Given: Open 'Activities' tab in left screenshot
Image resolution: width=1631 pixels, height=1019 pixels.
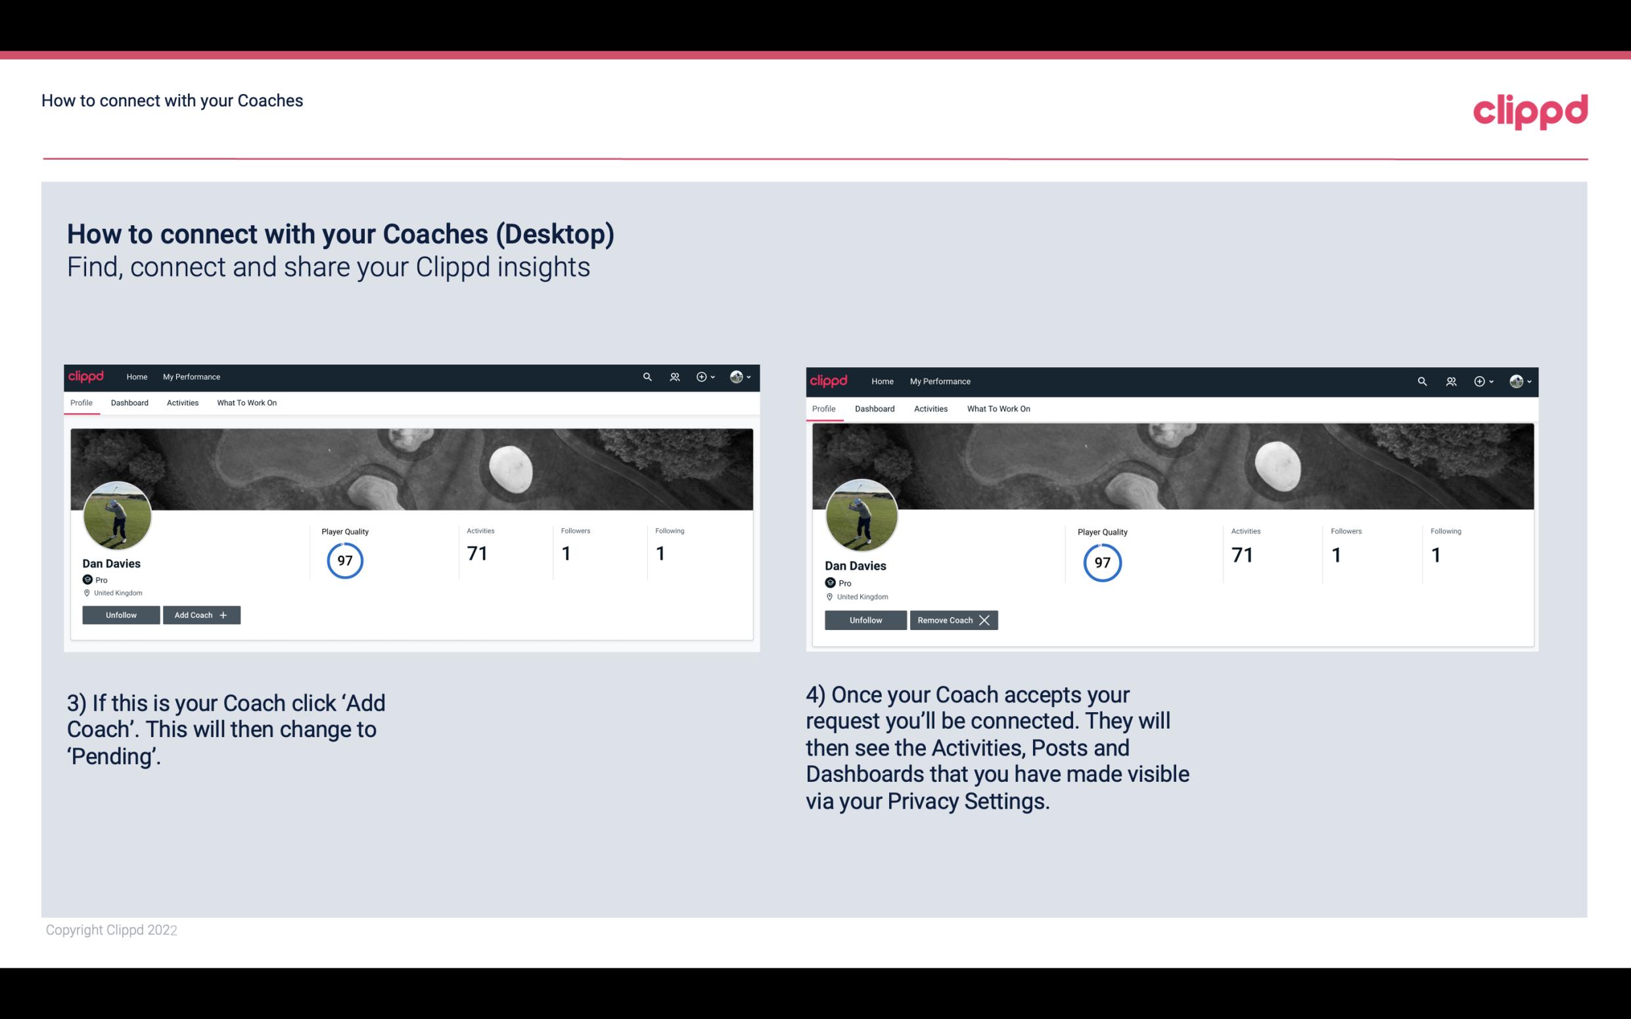Looking at the screenshot, I should 182,403.
